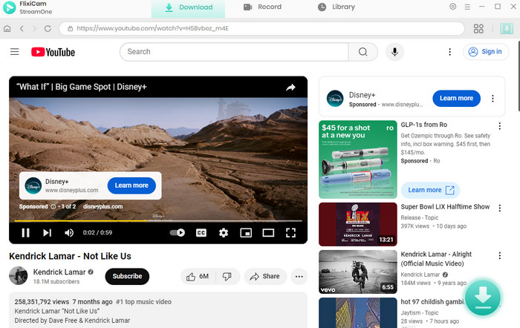
Task: Click Learn more in Disney+ sidebar ad
Action: click(x=456, y=98)
